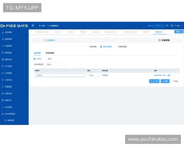Screen dimensions: 184x147
Task: Click the 公网专线 sidebar icon
Action: (x=3, y=80)
